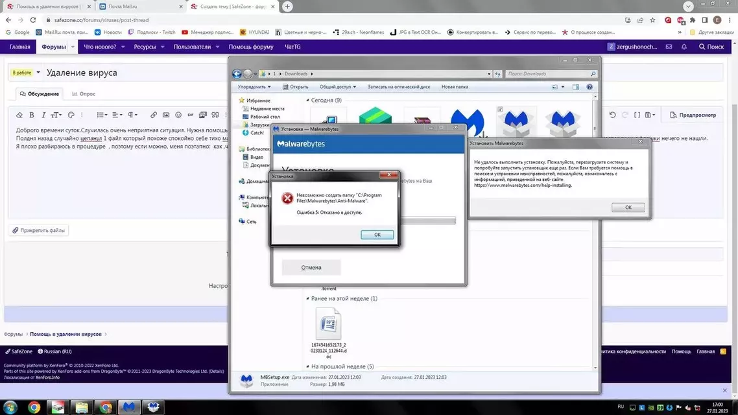738x415 pixels.
Task: Open the 'Упорядочить' dropdown in Explorer
Action: (x=254, y=87)
